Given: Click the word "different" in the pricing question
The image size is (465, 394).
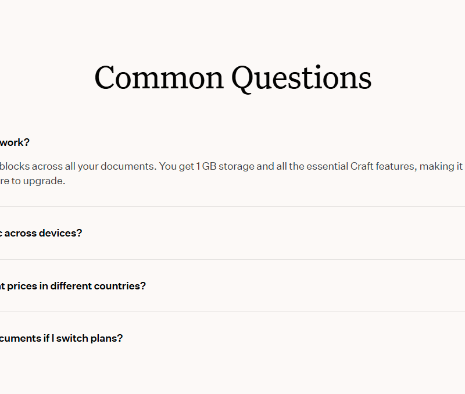Looking at the screenshot, I should click(x=69, y=286).
